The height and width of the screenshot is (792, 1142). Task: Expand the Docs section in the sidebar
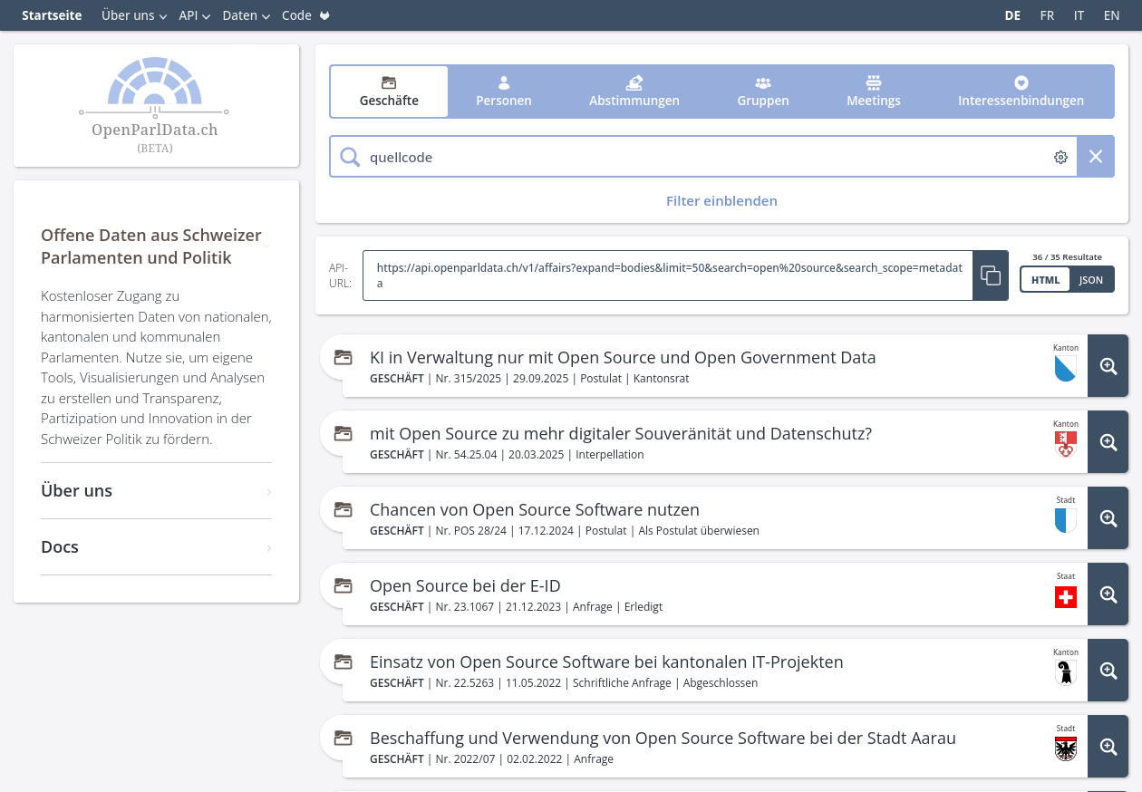tap(156, 546)
